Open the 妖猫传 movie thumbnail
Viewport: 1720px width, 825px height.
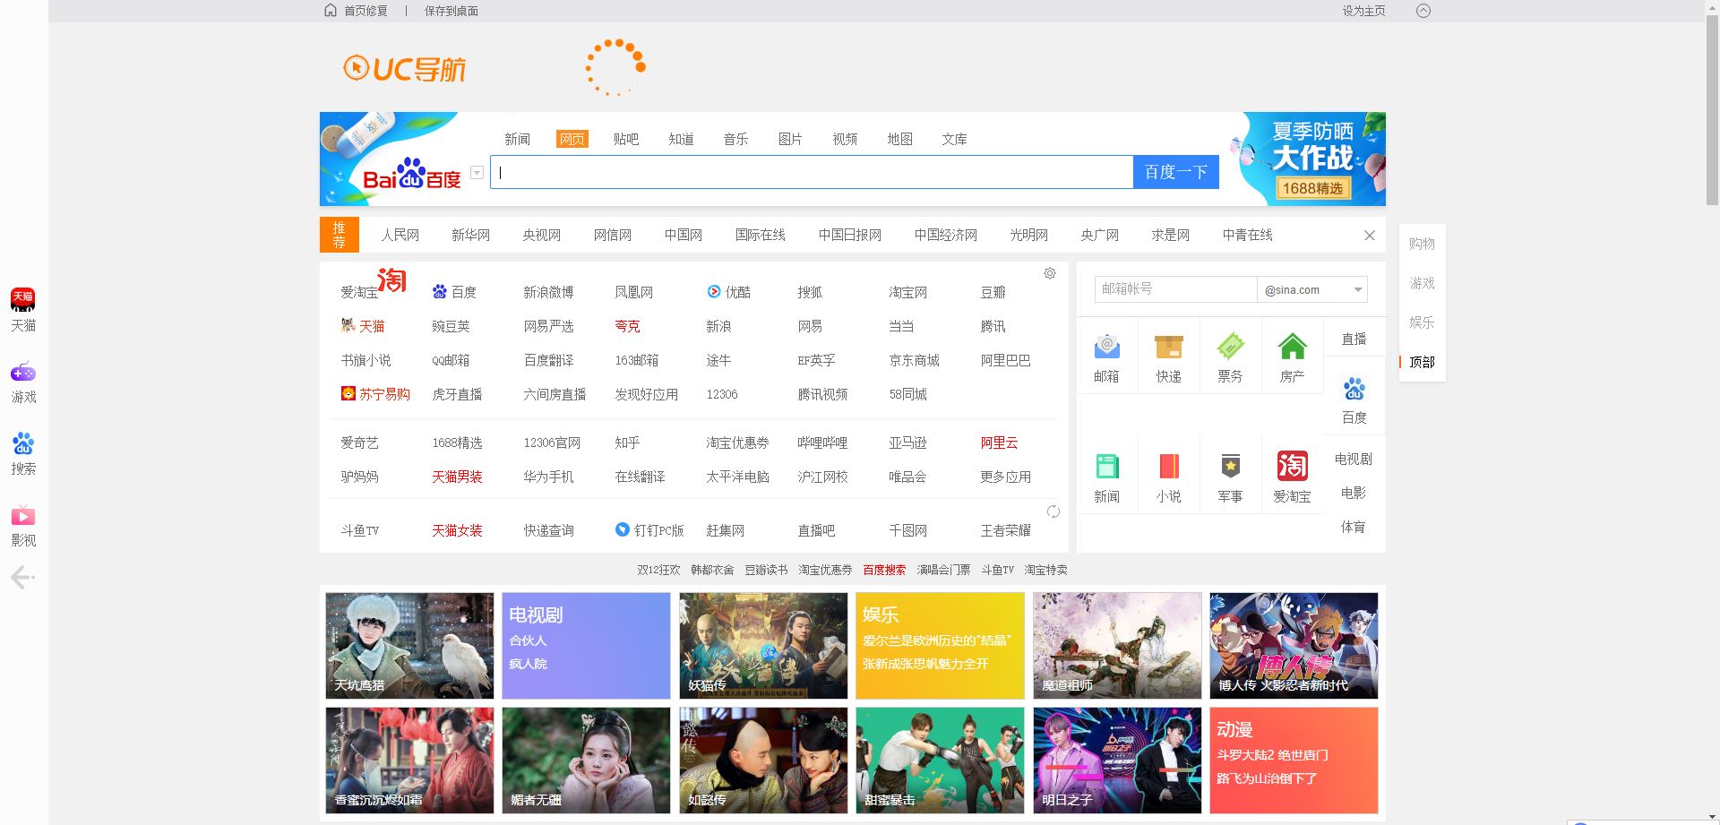(x=762, y=645)
